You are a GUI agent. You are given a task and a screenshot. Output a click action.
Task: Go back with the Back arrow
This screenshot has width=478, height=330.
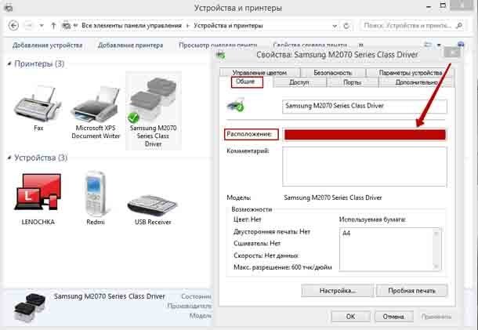coord(13,26)
